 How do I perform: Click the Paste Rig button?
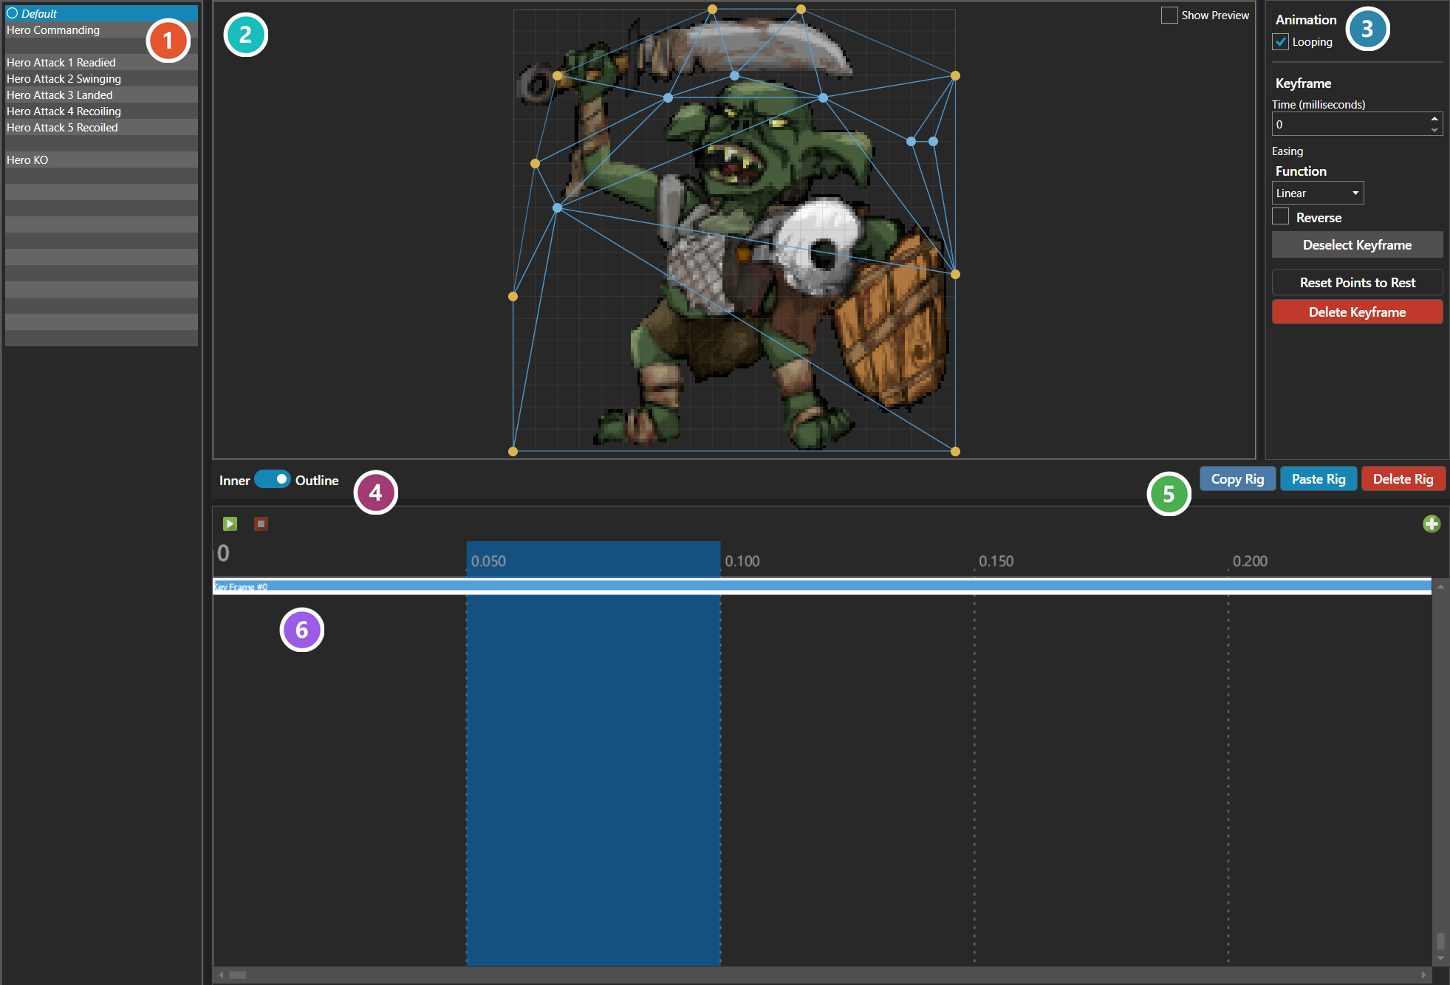coord(1319,478)
